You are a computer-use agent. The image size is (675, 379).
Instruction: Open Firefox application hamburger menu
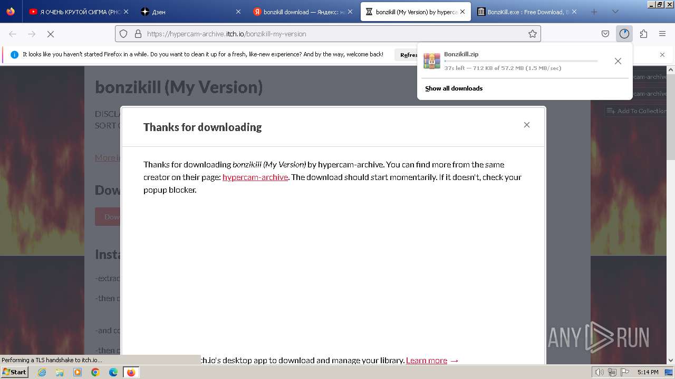coord(662,34)
